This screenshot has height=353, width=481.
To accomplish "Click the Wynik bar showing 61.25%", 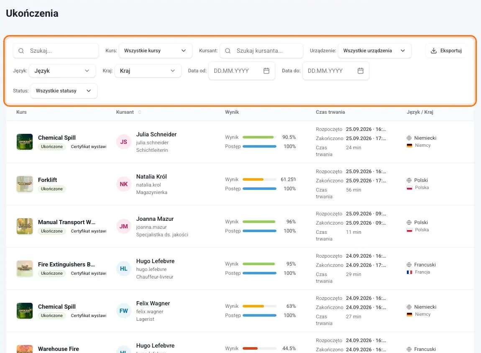I will 259,179.
